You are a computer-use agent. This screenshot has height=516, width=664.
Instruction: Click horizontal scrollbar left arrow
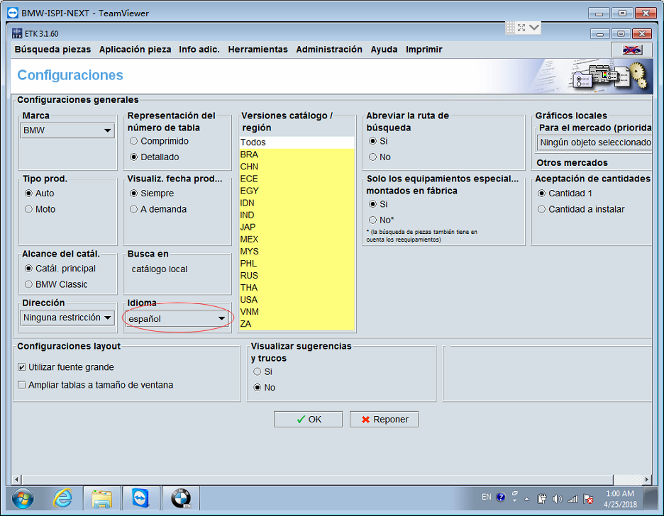17,480
